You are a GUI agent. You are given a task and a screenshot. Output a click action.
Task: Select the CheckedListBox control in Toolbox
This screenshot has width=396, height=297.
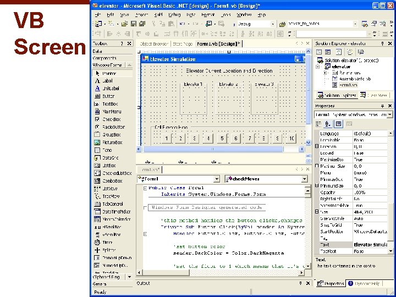tap(112, 173)
